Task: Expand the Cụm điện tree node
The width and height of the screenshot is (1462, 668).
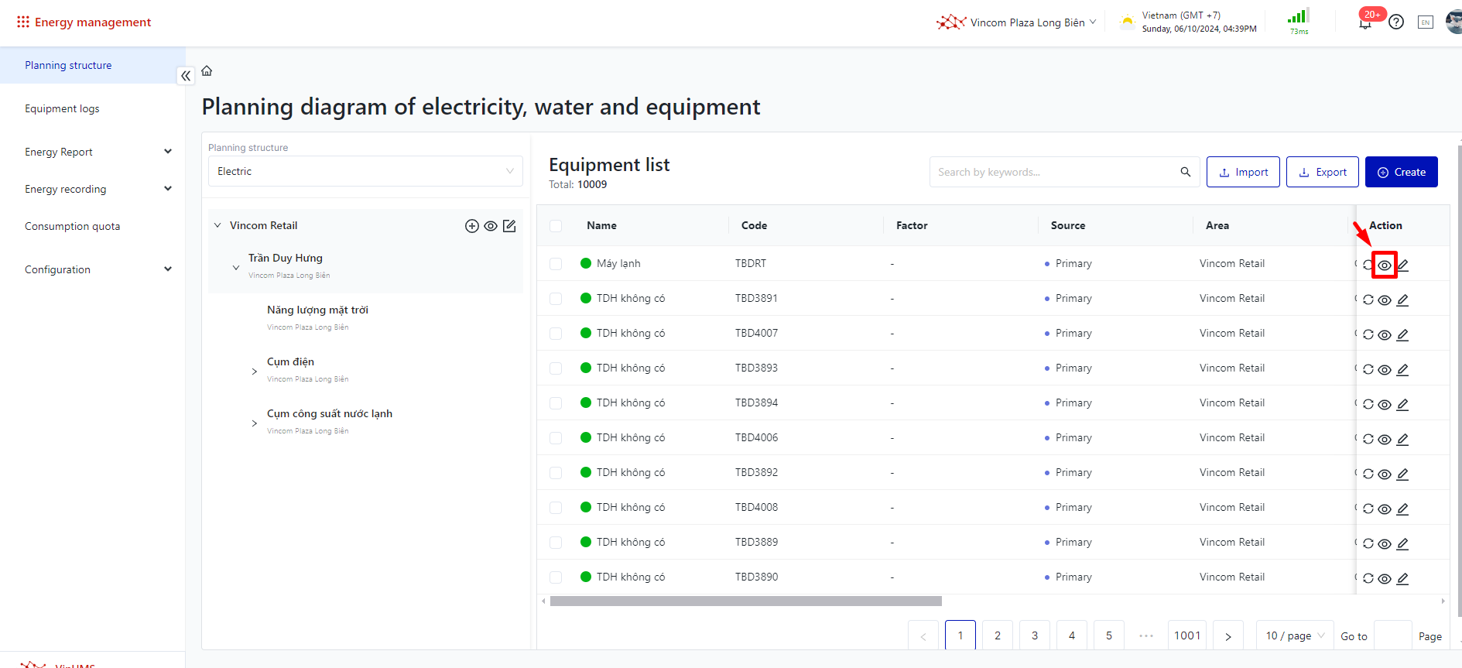Action: [x=255, y=372]
